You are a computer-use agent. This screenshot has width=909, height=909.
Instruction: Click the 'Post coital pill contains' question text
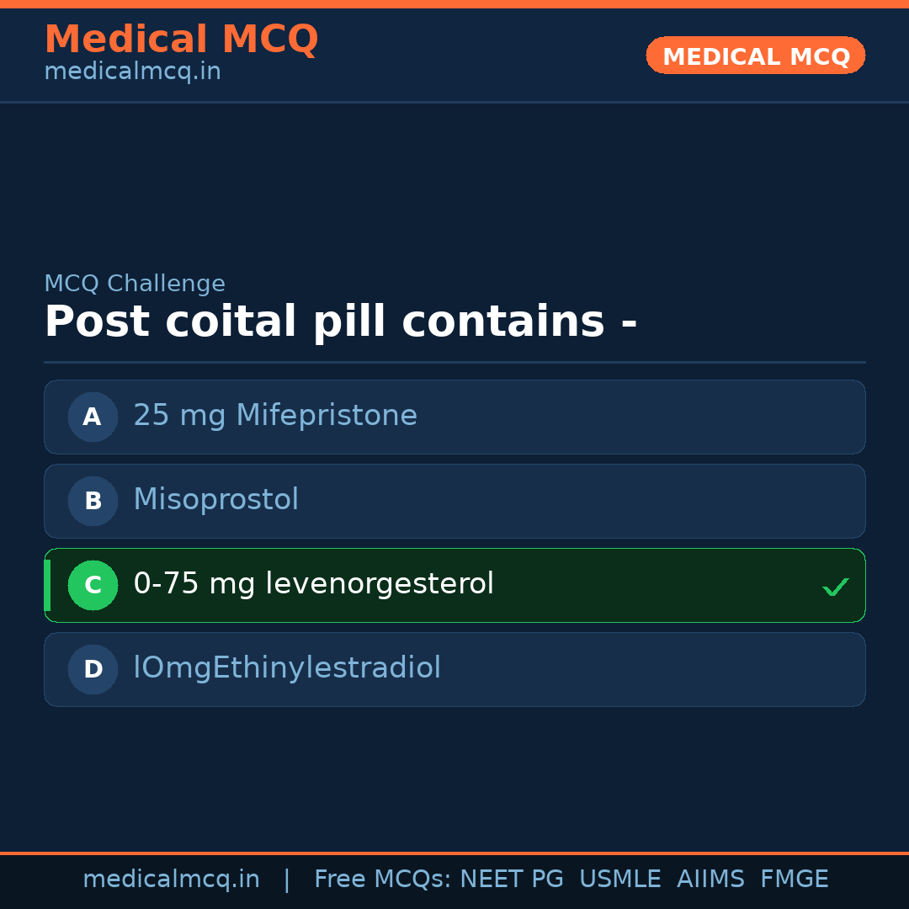(340, 322)
